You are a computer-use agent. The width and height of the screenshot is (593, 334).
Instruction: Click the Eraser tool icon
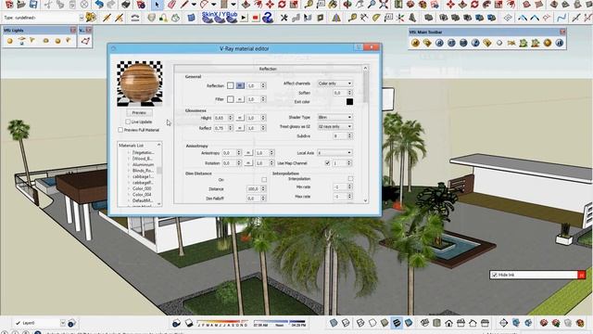pos(171,5)
